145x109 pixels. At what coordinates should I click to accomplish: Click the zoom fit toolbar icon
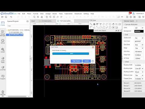[54, 17]
